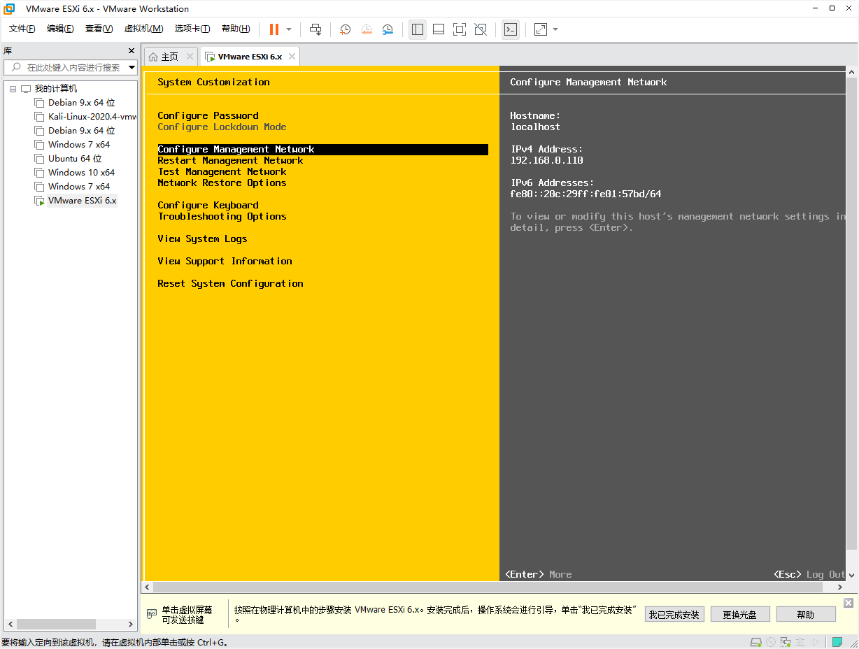This screenshot has height=649, width=859.
Task: Click the 更换光盘 button
Action: coord(739,615)
